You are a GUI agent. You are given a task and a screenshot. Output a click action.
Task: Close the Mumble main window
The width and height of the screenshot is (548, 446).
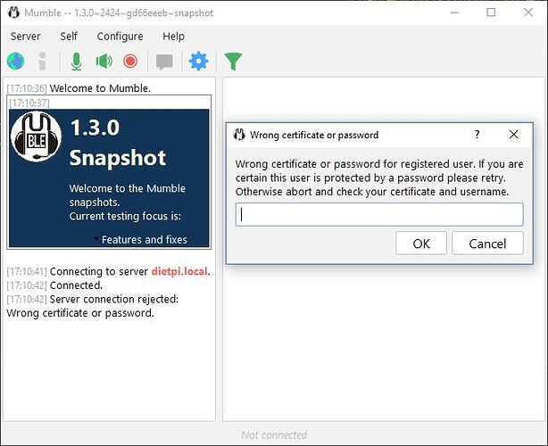coord(528,12)
